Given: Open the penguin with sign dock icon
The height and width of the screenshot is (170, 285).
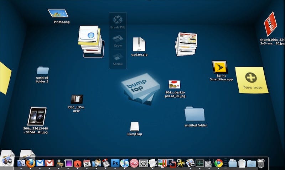Looking at the screenshot, I should click(59, 163).
